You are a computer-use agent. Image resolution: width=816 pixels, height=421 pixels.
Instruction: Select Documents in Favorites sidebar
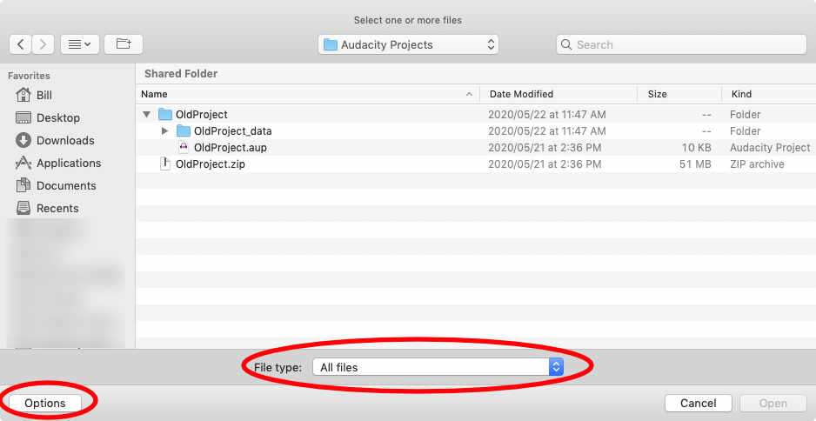(x=65, y=185)
